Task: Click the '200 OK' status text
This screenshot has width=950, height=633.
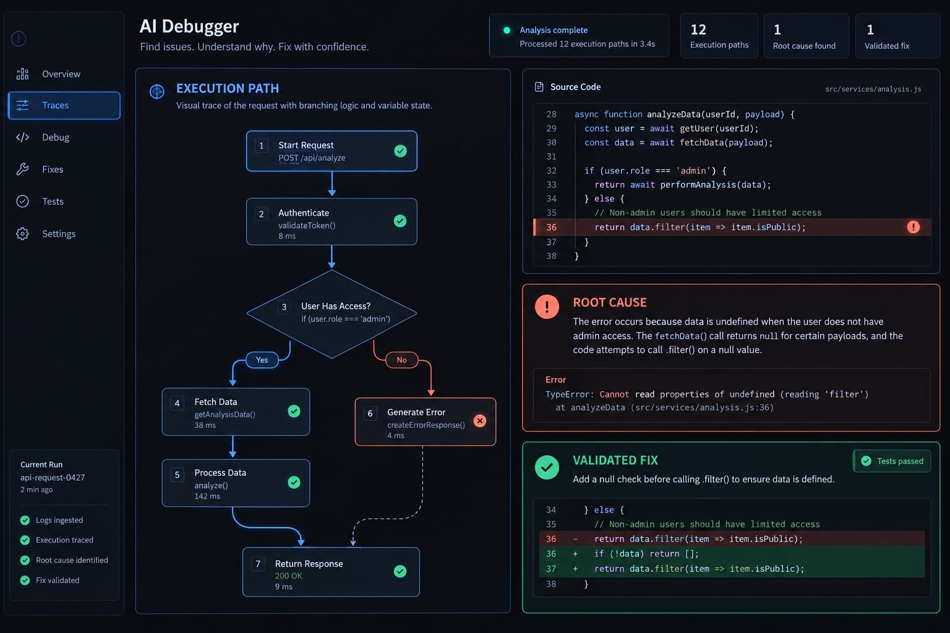Action: 289,576
